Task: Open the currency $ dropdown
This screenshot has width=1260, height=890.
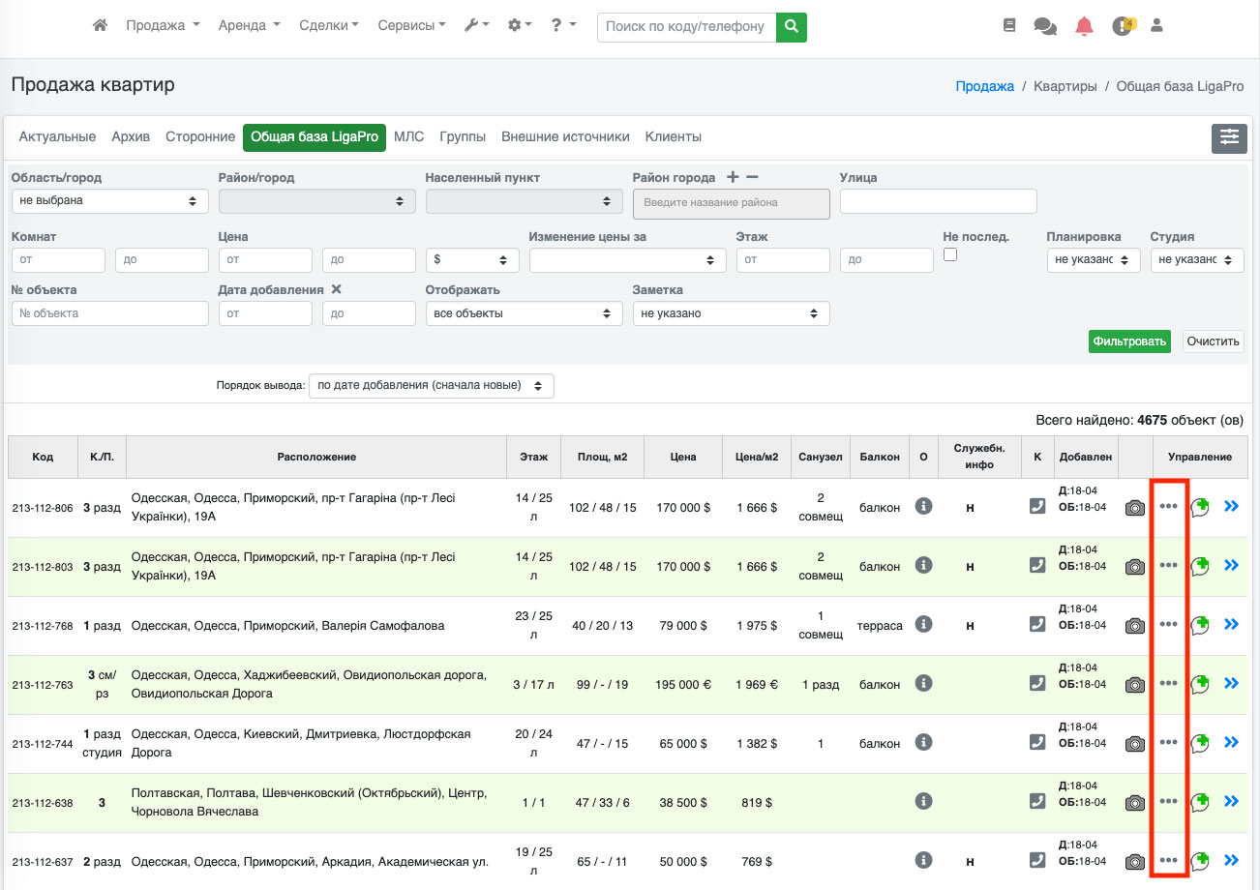Action: point(472,260)
